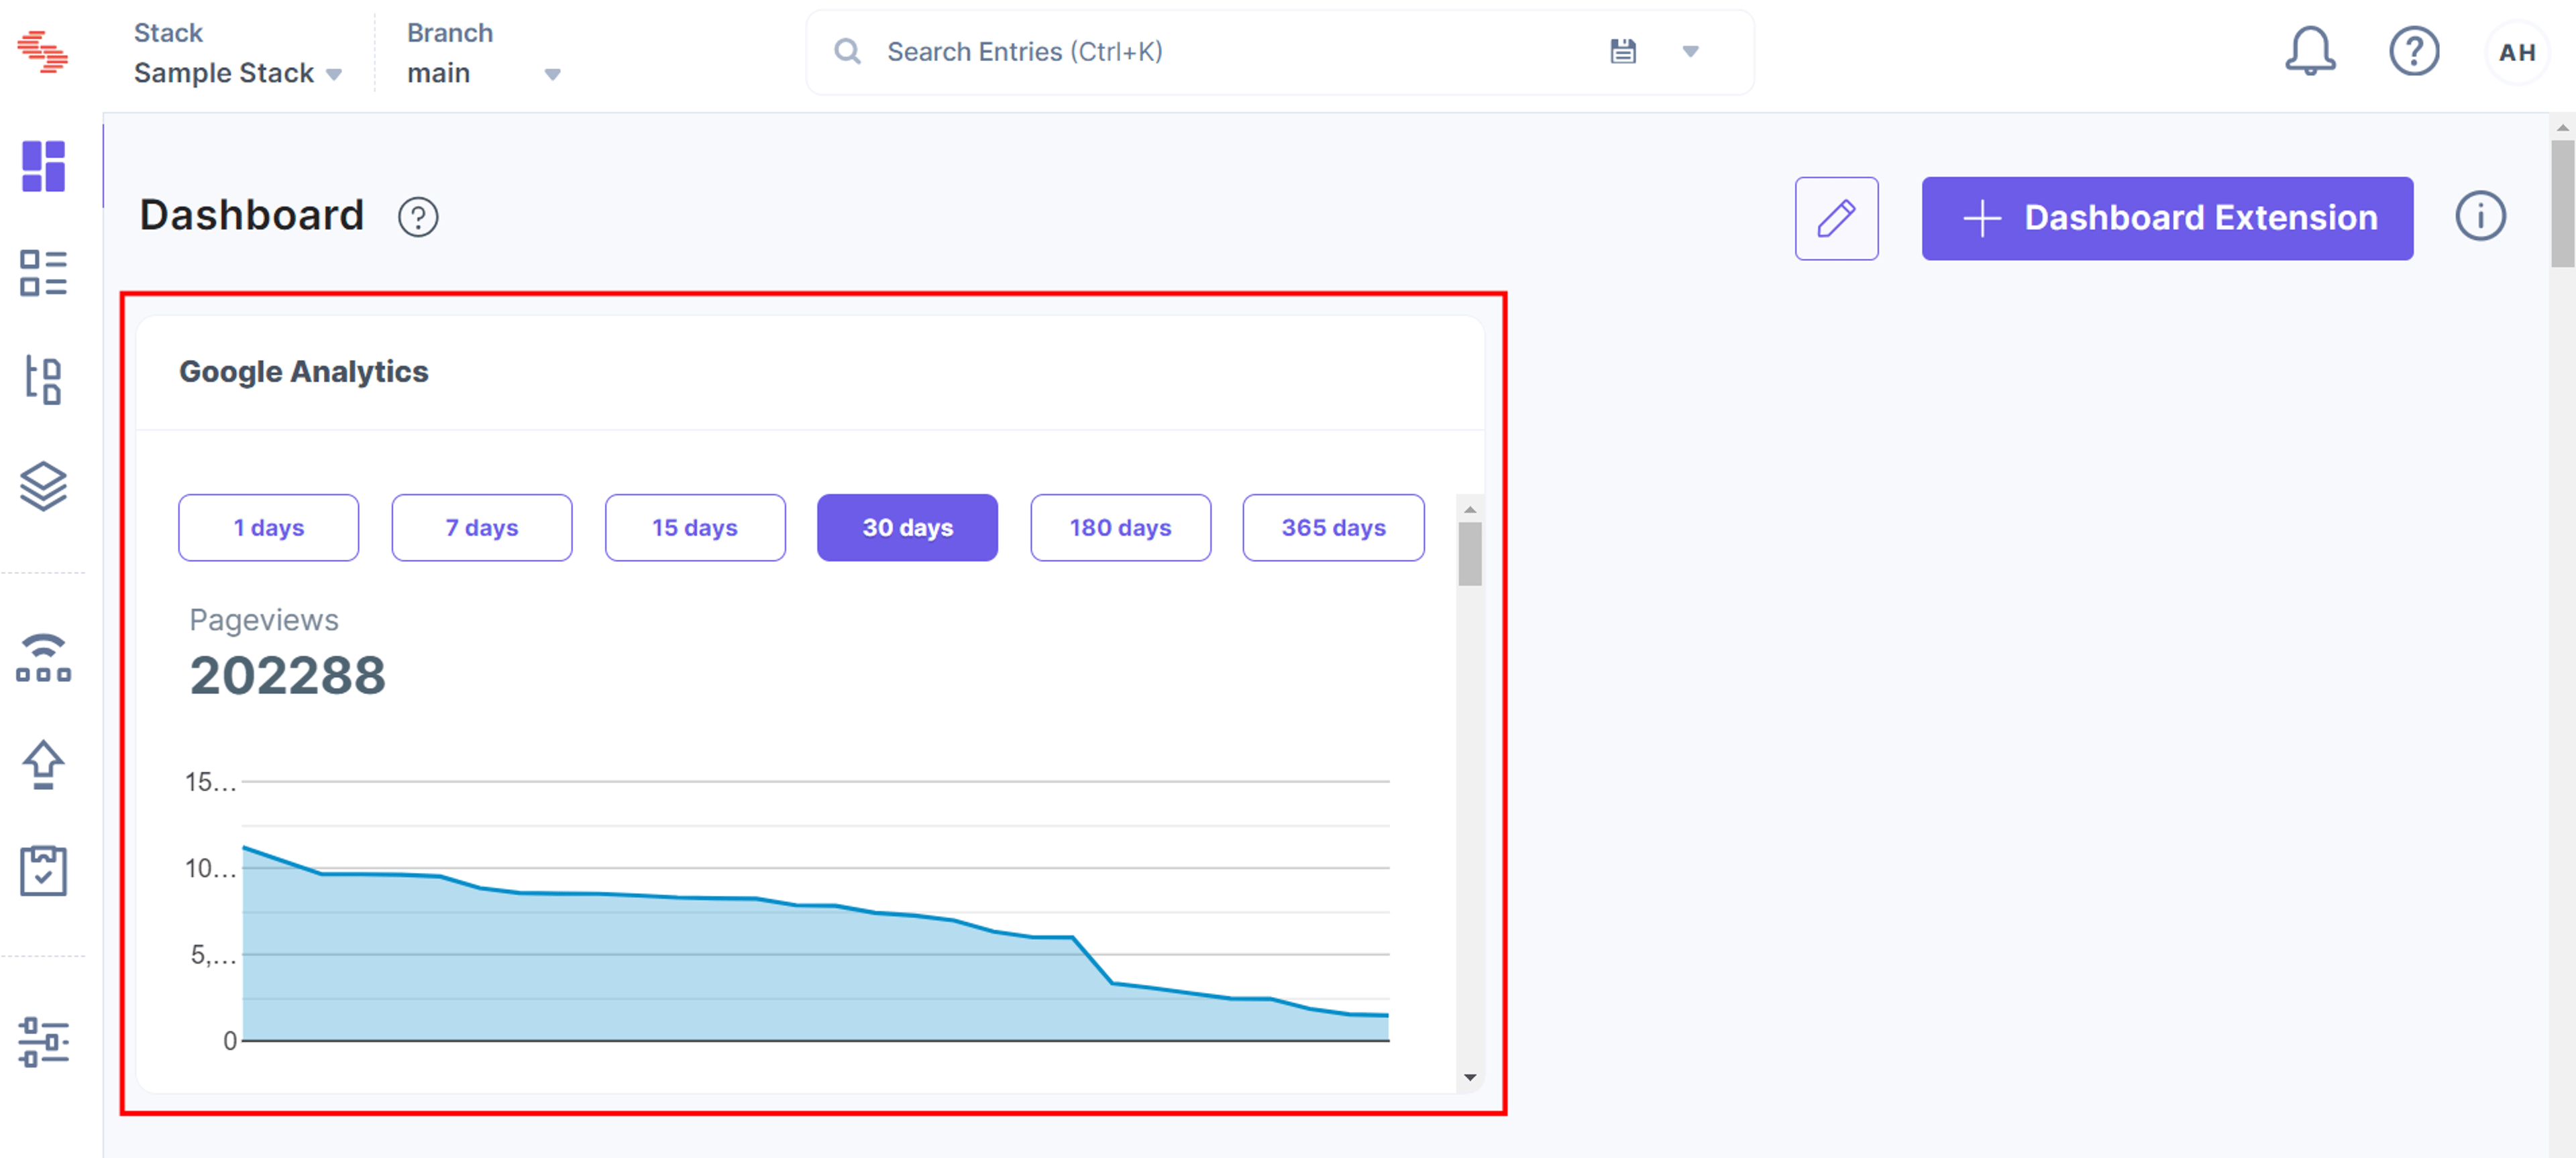Viewport: 2576px width, 1158px height.
Task: Open the Content Models icon in sidebar
Action: click(43, 380)
